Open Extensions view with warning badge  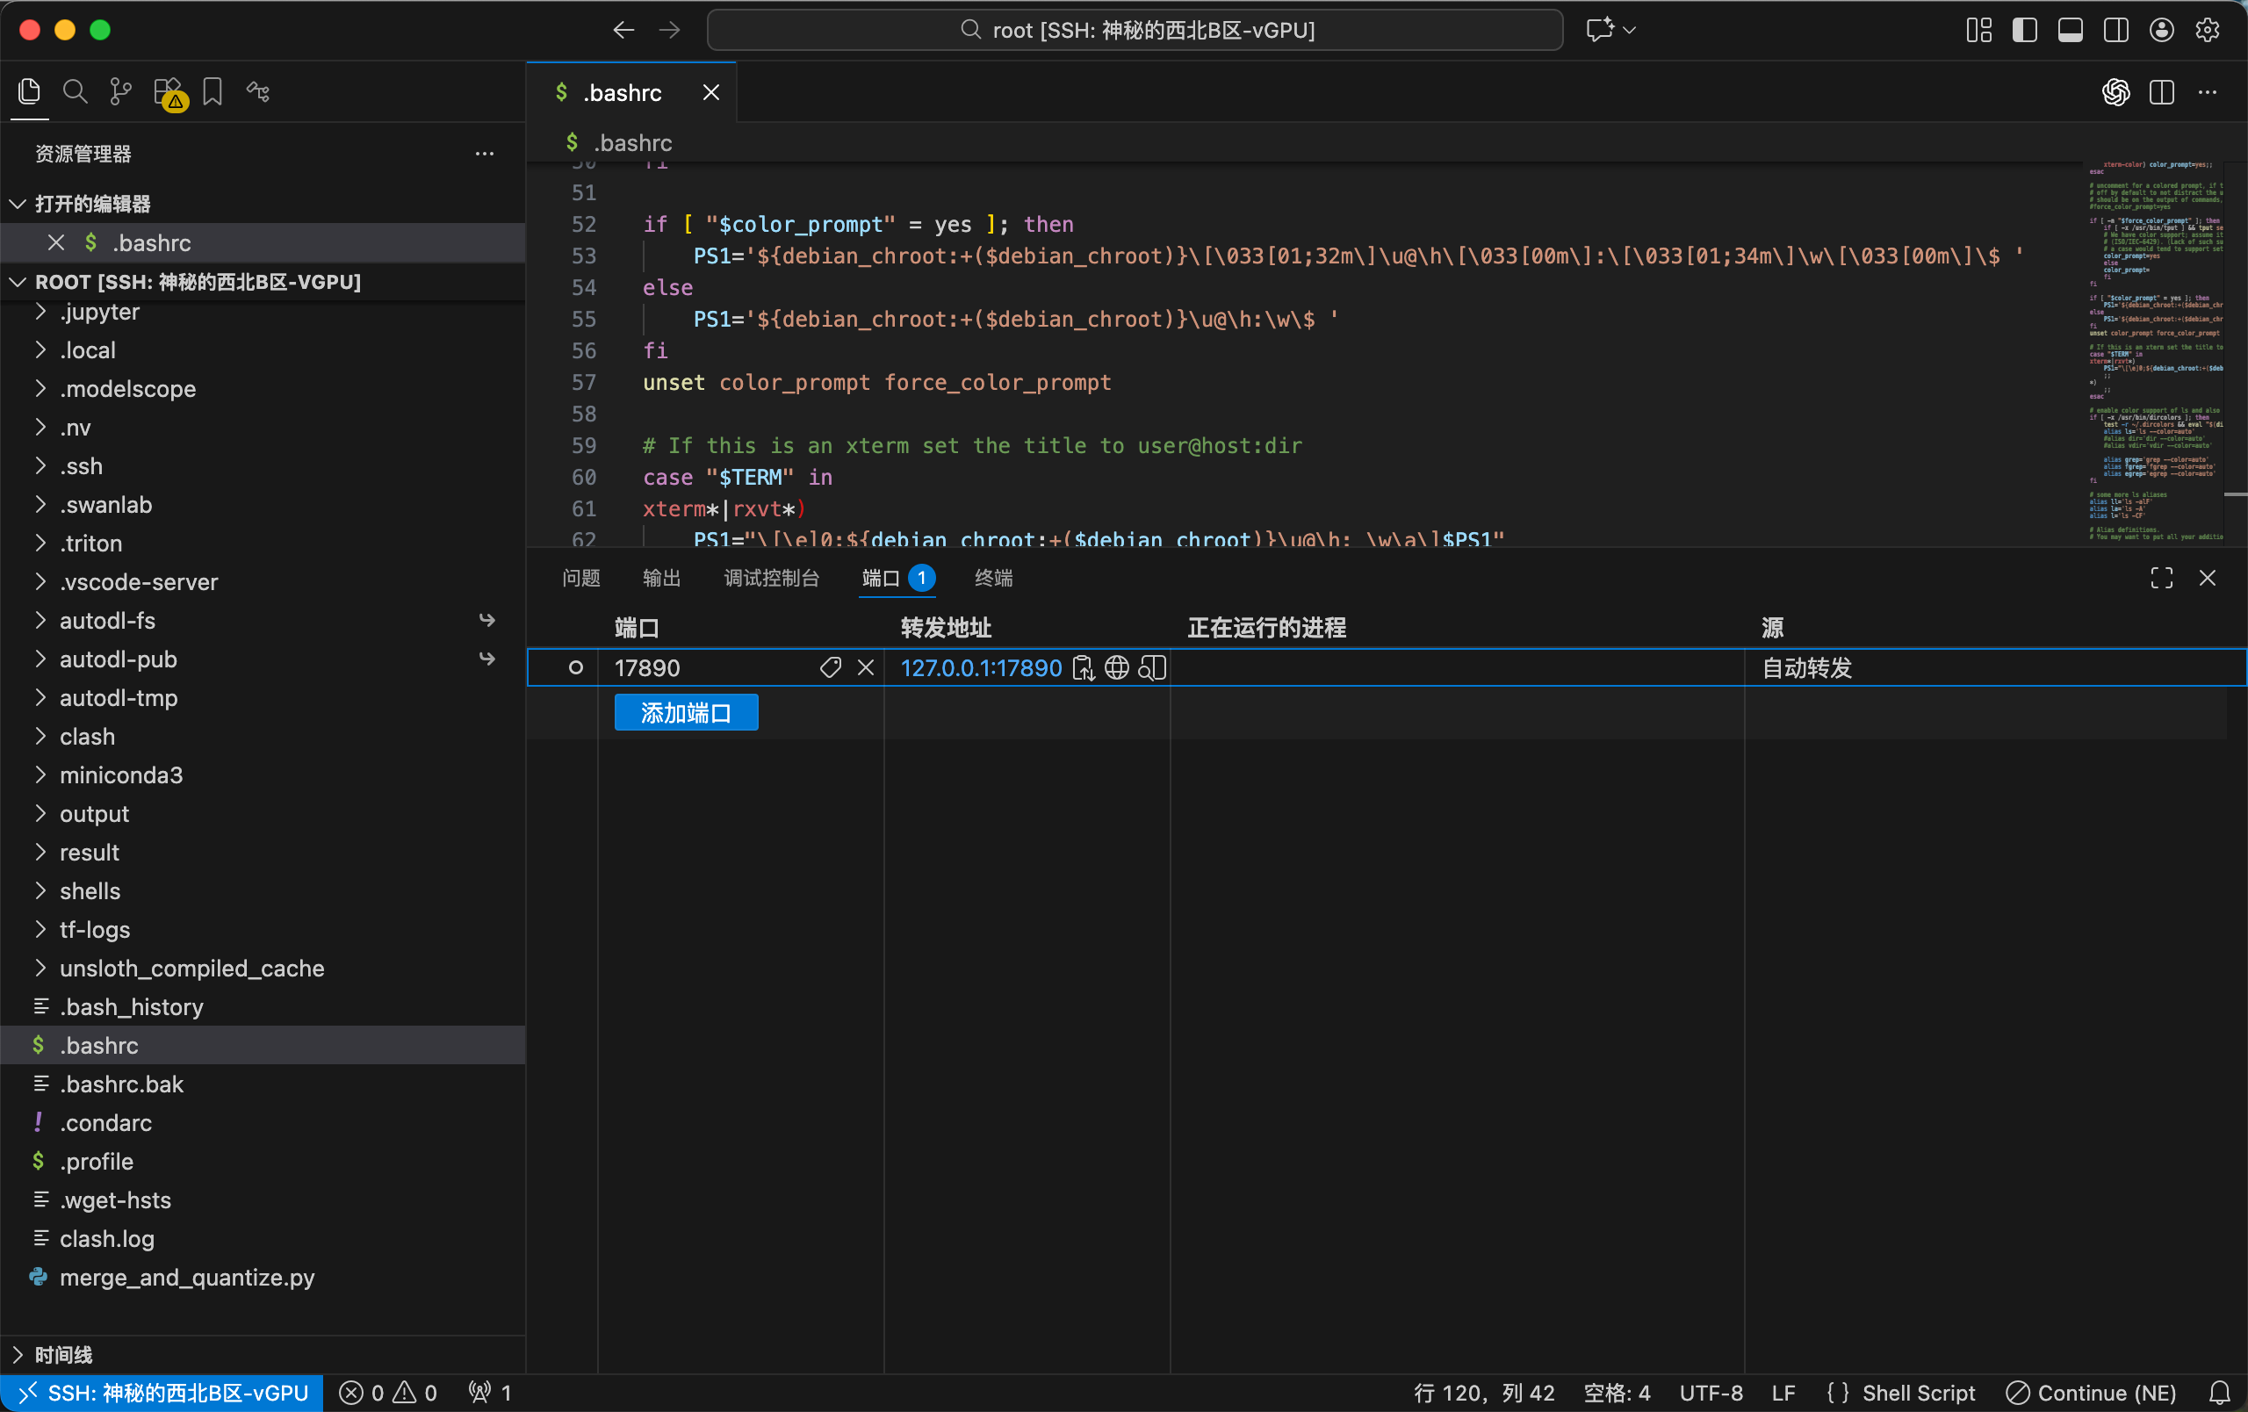168,91
